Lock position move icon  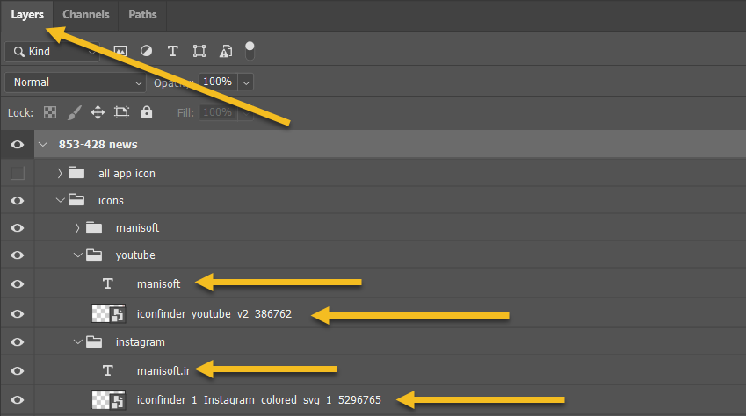tap(98, 112)
